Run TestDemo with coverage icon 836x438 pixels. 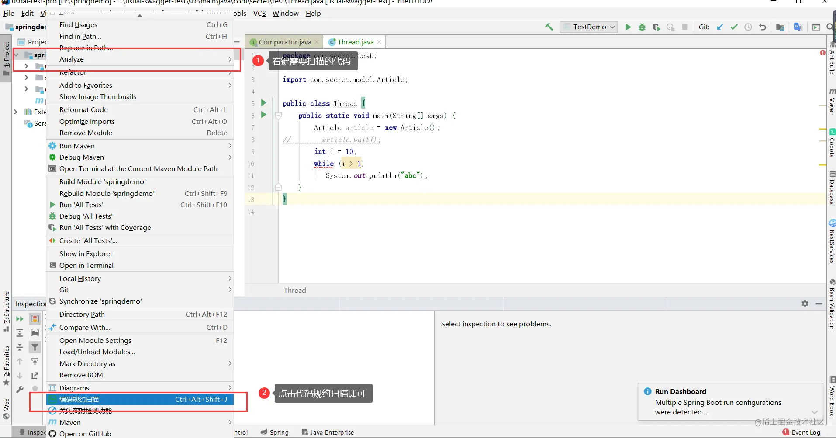coord(656,27)
